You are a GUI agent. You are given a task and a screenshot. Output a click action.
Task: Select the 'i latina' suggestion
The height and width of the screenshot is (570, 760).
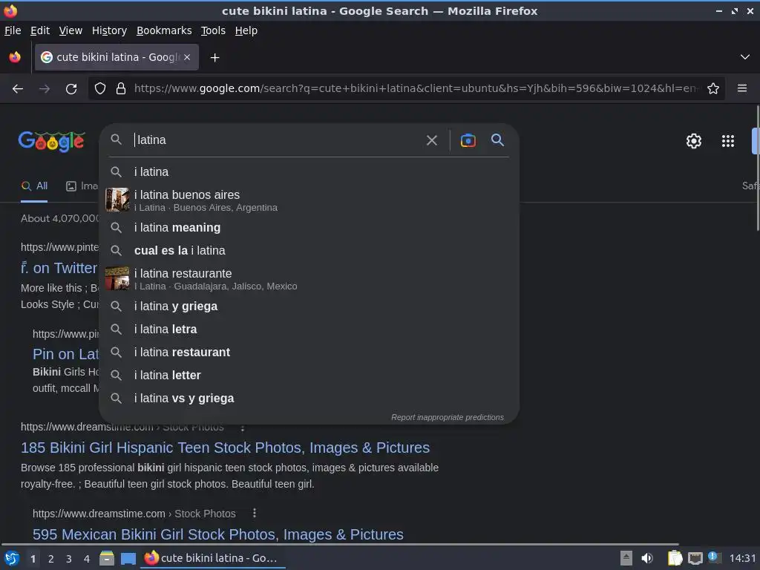[x=309, y=172]
